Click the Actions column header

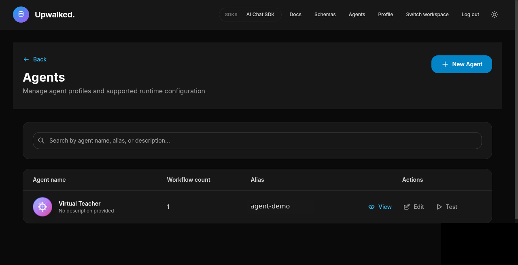pyautogui.click(x=412, y=180)
